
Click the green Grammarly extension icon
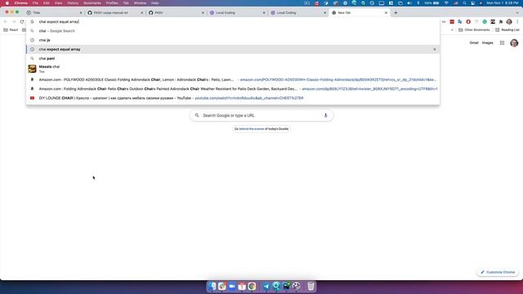(485, 22)
